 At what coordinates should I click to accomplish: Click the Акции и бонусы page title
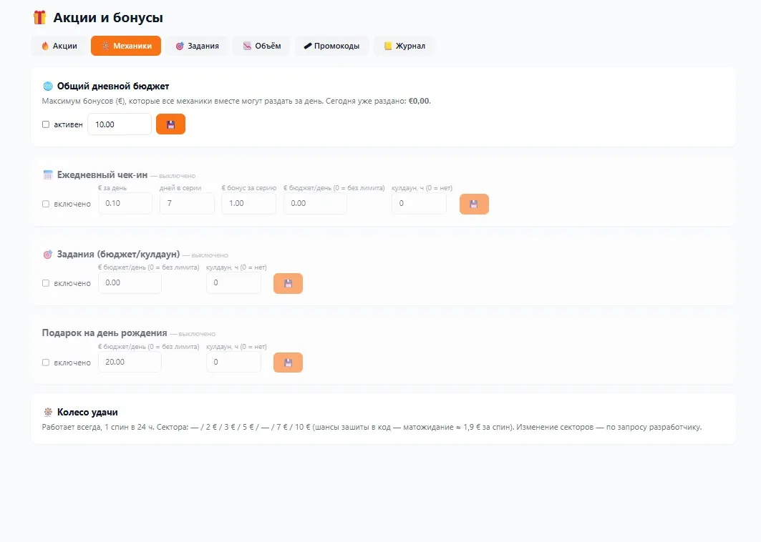[x=108, y=17]
